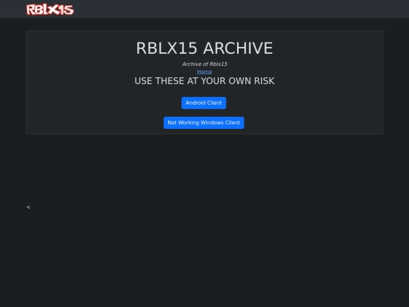Click the word RISK in the warning
Viewport: 409px width, 307px height.
pyautogui.click(x=264, y=81)
